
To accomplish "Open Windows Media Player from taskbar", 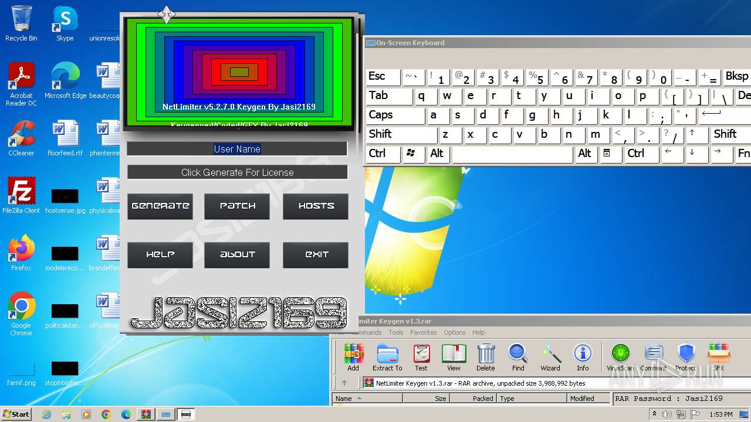I will [86, 414].
